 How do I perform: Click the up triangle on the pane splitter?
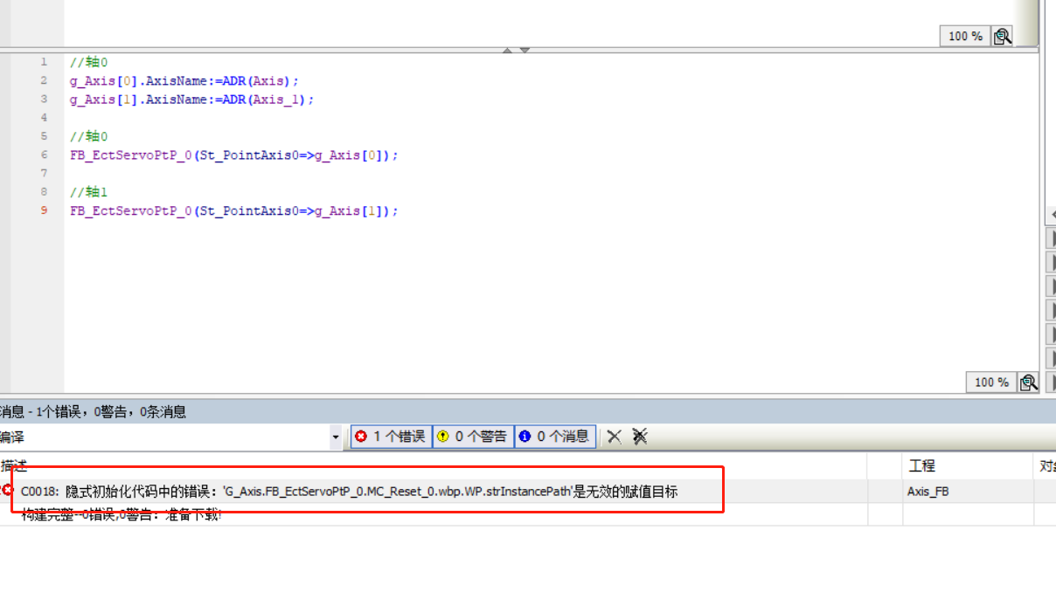click(507, 51)
